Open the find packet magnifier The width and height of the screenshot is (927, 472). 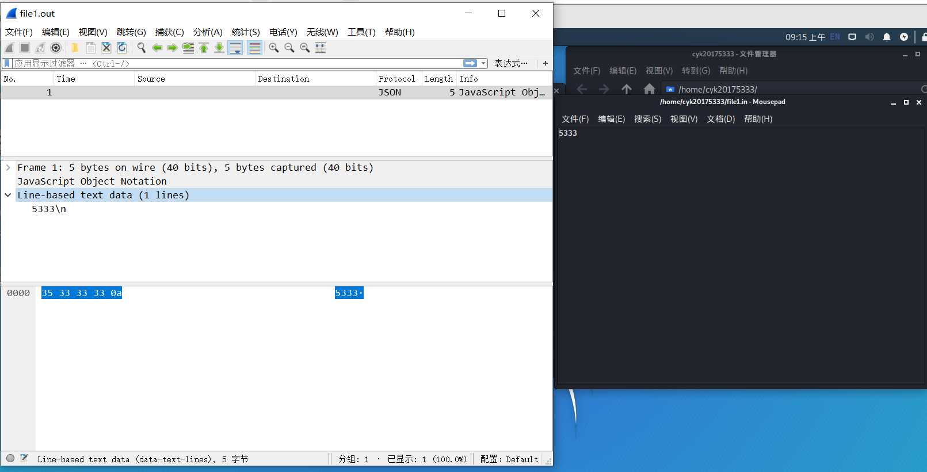pos(141,48)
